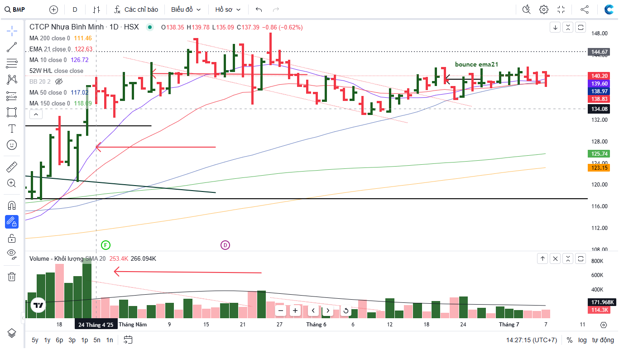Select the crosshair cursor tool

click(12, 31)
